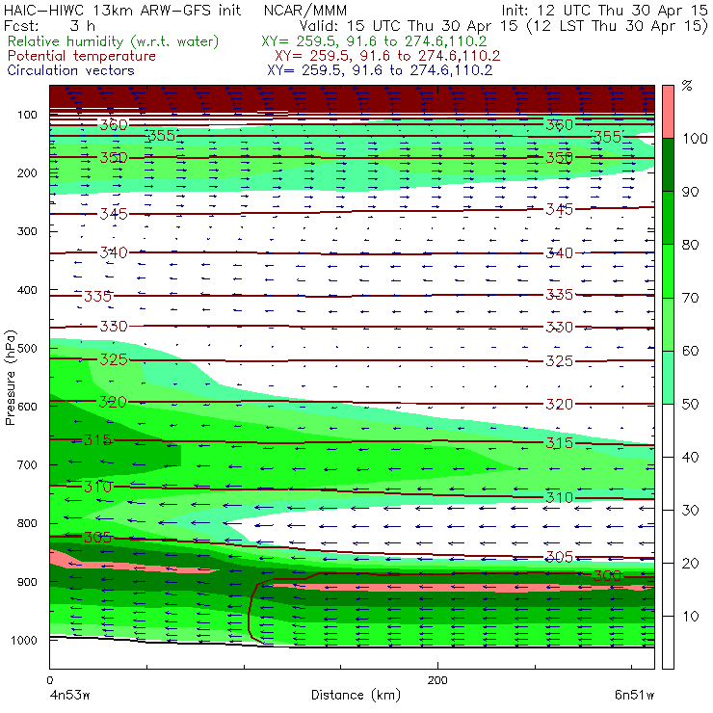The width and height of the screenshot is (713, 713).
Task: Click the 70–80% bright green legend segment
Action: [x=668, y=271]
